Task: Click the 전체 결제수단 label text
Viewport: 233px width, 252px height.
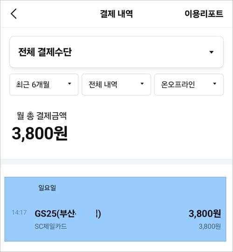Action: (45, 52)
